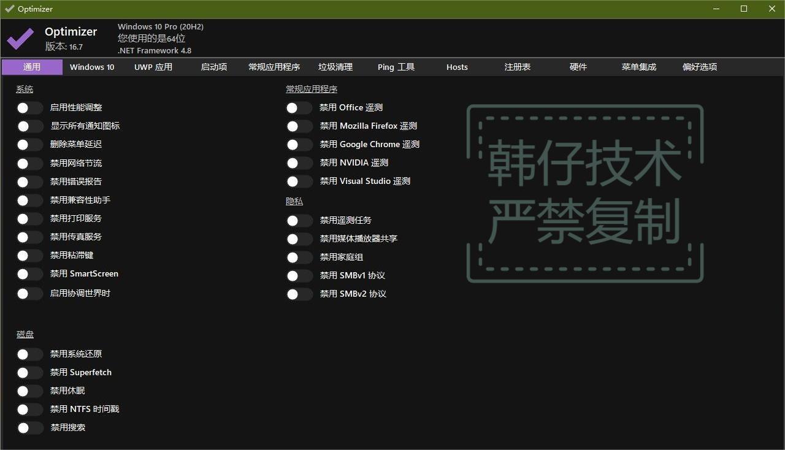785x450 pixels.
Task: Enable 禁用错误报告 toggle
Action: 30,182
